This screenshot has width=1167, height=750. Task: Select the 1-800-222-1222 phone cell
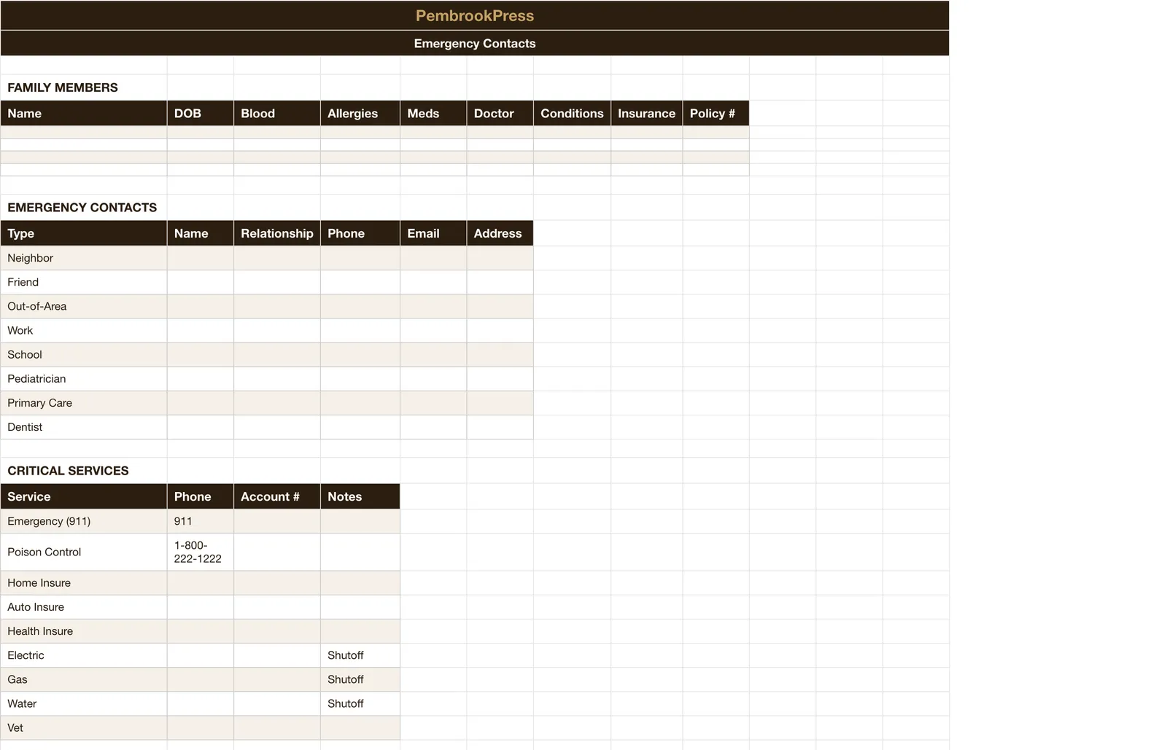[201, 552]
